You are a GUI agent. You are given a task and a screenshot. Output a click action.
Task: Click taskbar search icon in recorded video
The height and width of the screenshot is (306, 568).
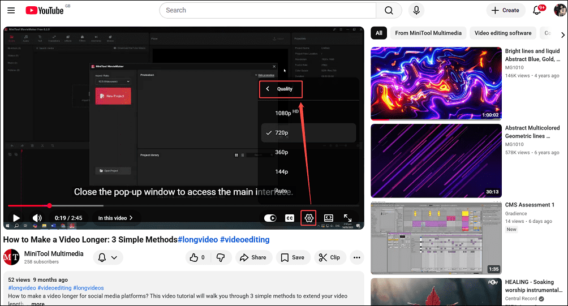pyautogui.click(x=16, y=226)
